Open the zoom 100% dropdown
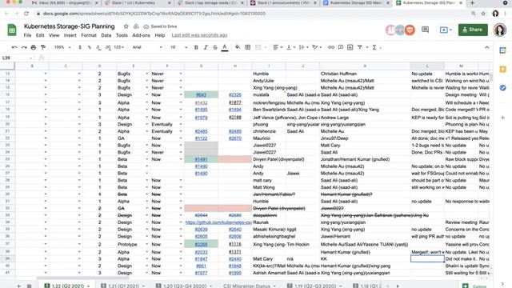Screen dimensions: 512x288 62,47
